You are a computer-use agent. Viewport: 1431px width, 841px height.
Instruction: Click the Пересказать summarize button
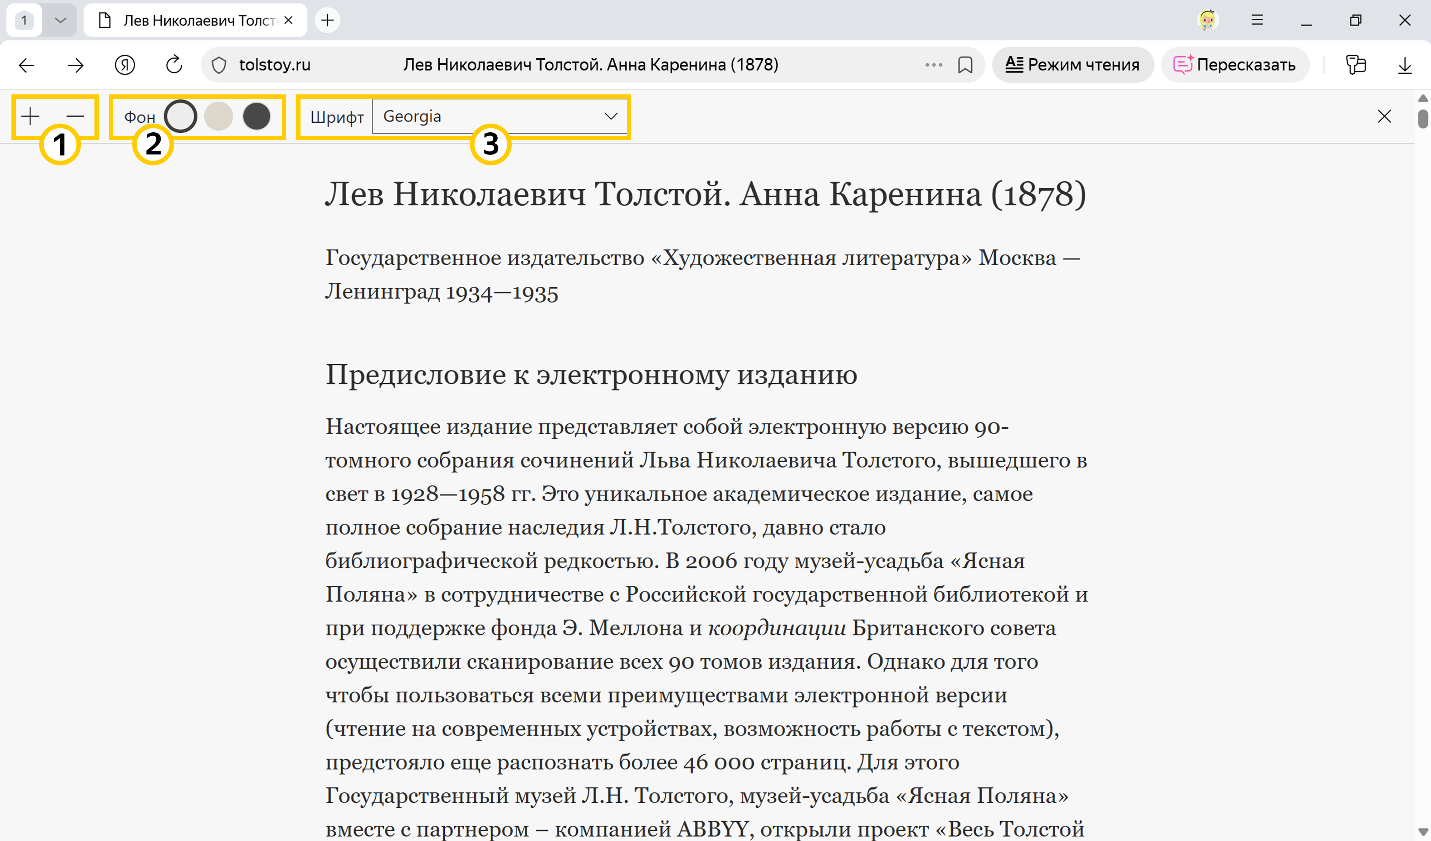tap(1235, 65)
